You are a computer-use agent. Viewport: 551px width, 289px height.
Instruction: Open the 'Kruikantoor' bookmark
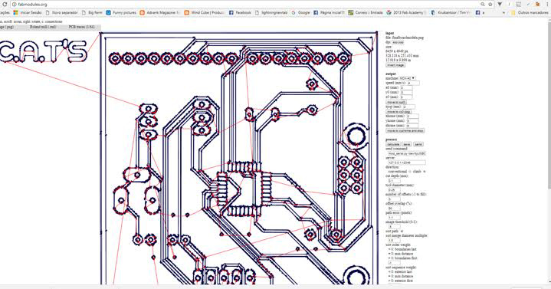click(451, 12)
